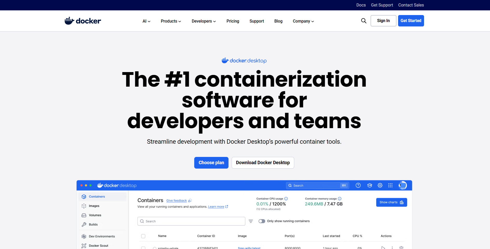Click the user avatar in the preview title bar
490x249 pixels.
tap(402, 185)
